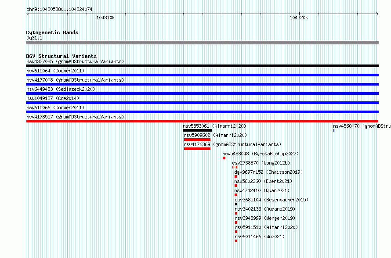Click the black bar for nsv4337085
391x258 pixels.
[202, 66]
